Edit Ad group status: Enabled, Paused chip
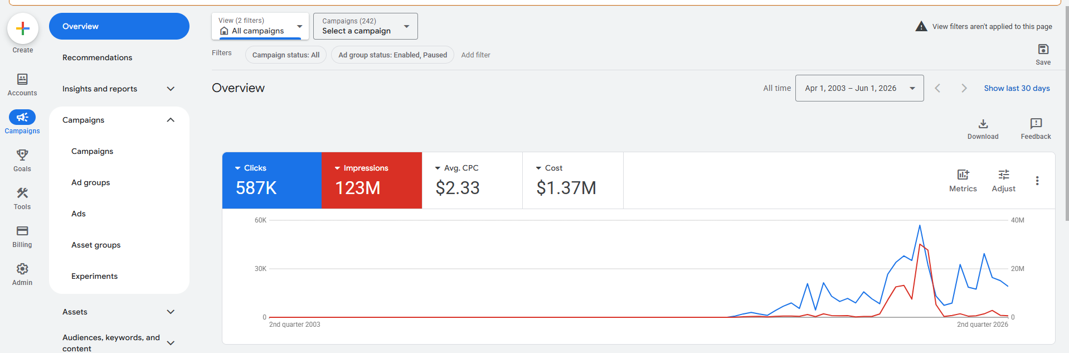Screen dimensions: 1069x353 393,55
